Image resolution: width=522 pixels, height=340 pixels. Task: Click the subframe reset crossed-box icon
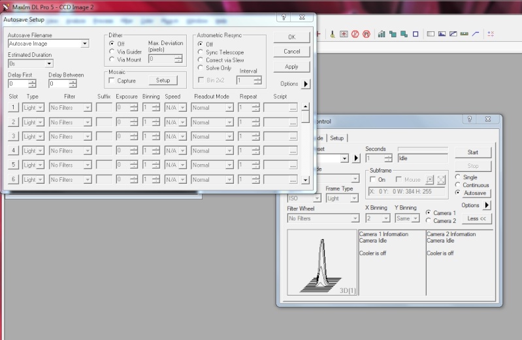441,180
